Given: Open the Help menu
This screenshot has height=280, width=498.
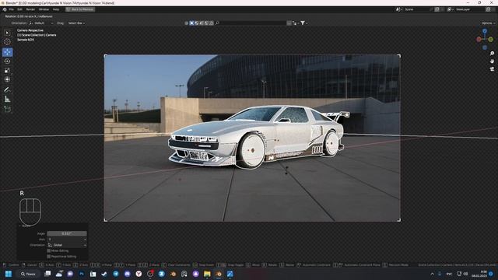Looking at the screenshot, I should click(56, 9).
